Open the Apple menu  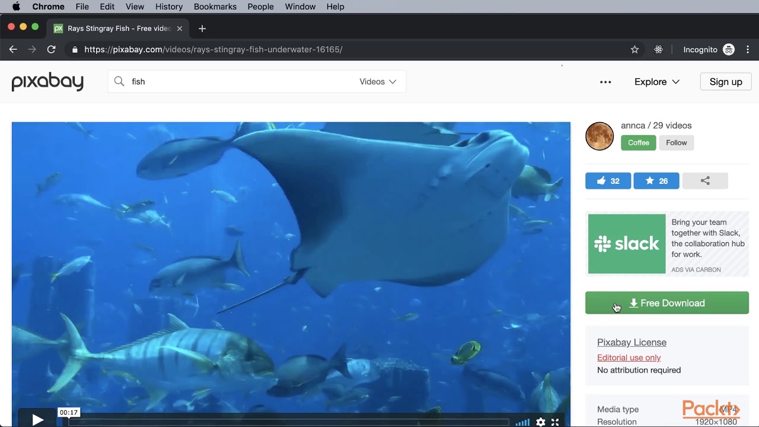click(x=16, y=7)
